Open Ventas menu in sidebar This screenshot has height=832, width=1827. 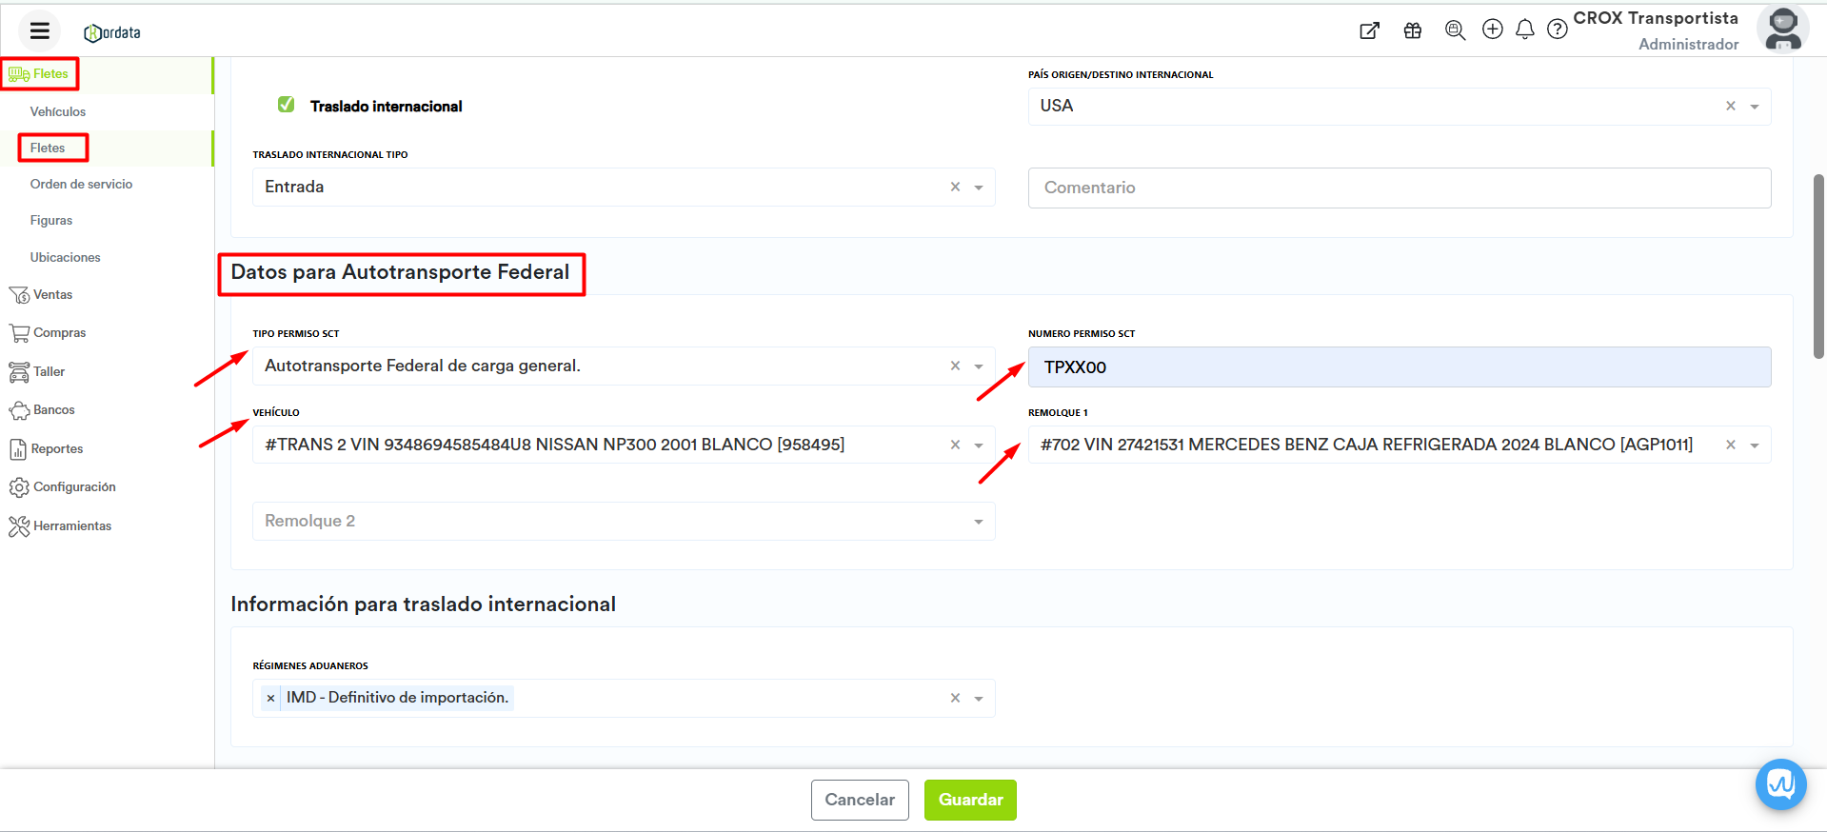coord(52,295)
